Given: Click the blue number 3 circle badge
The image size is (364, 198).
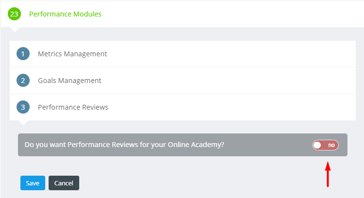Looking at the screenshot, I should [23, 107].
